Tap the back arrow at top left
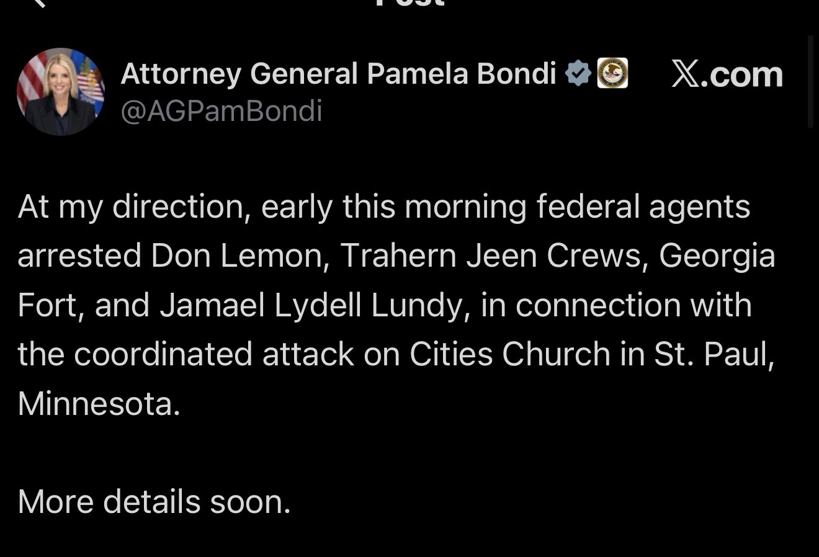Image resolution: width=819 pixels, height=557 pixels. [x=38, y=2]
